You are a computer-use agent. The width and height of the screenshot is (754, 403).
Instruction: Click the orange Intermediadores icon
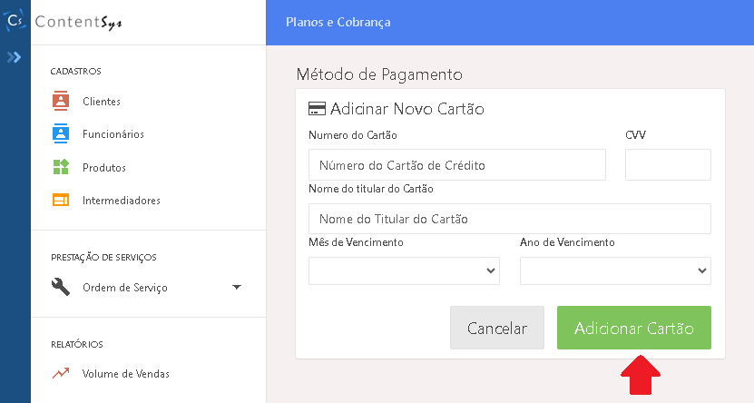point(61,200)
